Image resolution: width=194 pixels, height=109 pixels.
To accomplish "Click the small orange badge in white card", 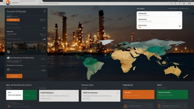I will point(139,27).
